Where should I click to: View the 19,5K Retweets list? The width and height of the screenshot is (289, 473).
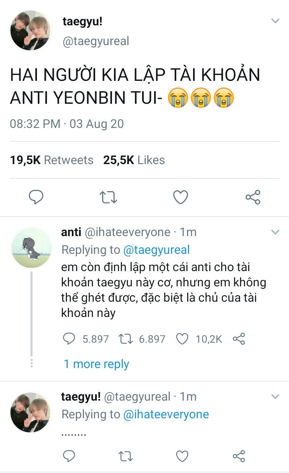pyautogui.click(x=51, y=160)
